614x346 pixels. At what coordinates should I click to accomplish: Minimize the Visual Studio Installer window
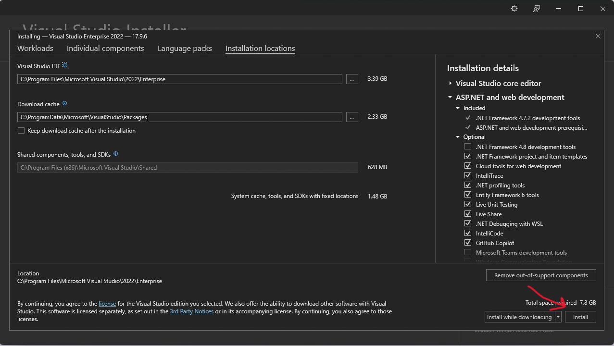pos(559,9)
